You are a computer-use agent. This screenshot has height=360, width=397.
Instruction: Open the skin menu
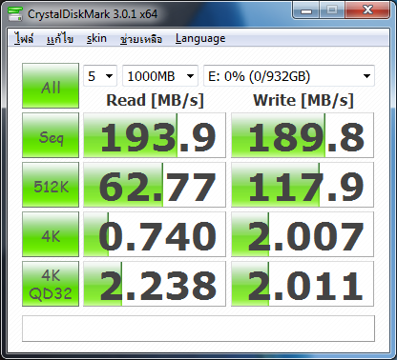pos(96,38)
